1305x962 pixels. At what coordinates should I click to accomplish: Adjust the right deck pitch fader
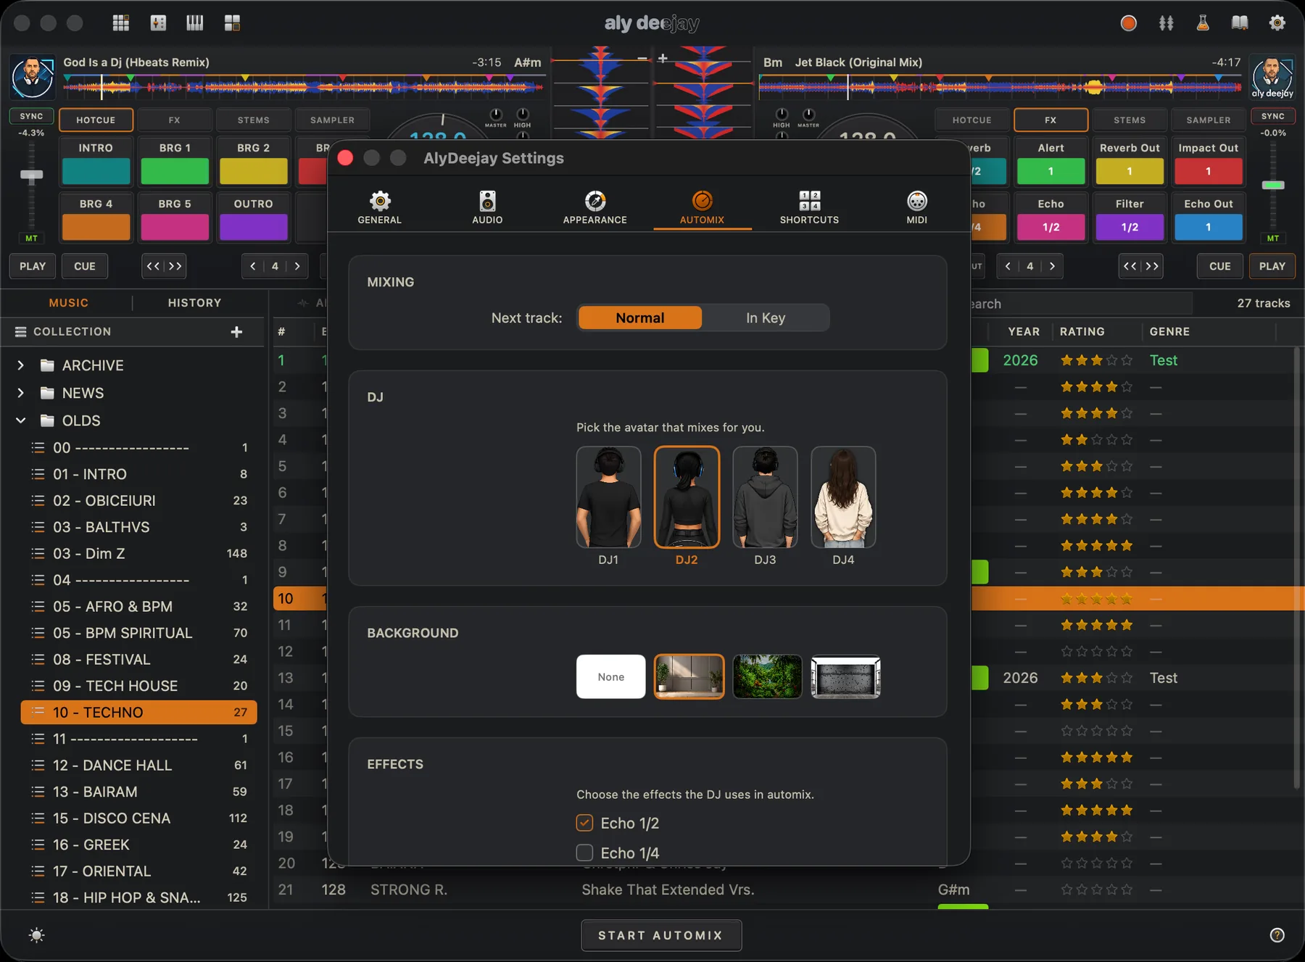[1273, 185]
